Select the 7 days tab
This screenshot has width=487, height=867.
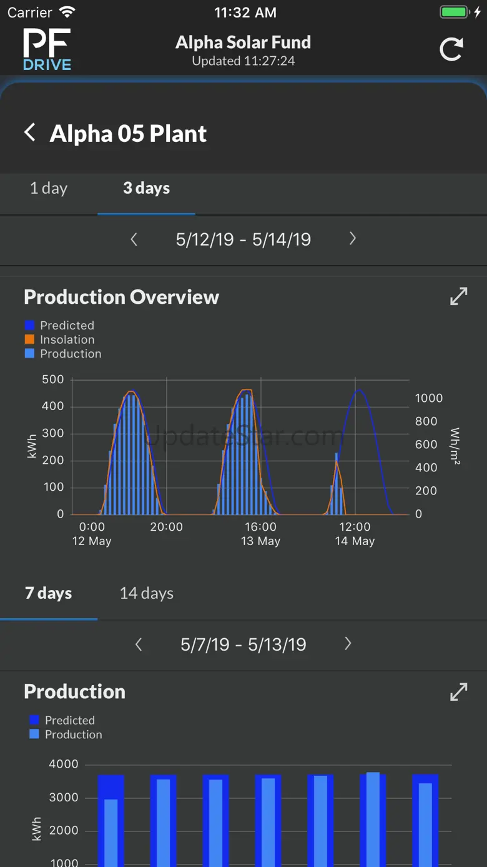(49, 593)
